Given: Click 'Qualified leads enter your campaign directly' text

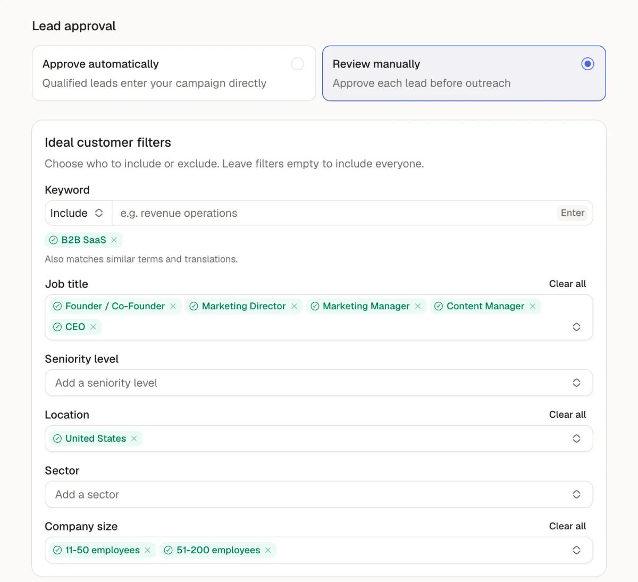Looking at the screenshot, I should (154, 83).
